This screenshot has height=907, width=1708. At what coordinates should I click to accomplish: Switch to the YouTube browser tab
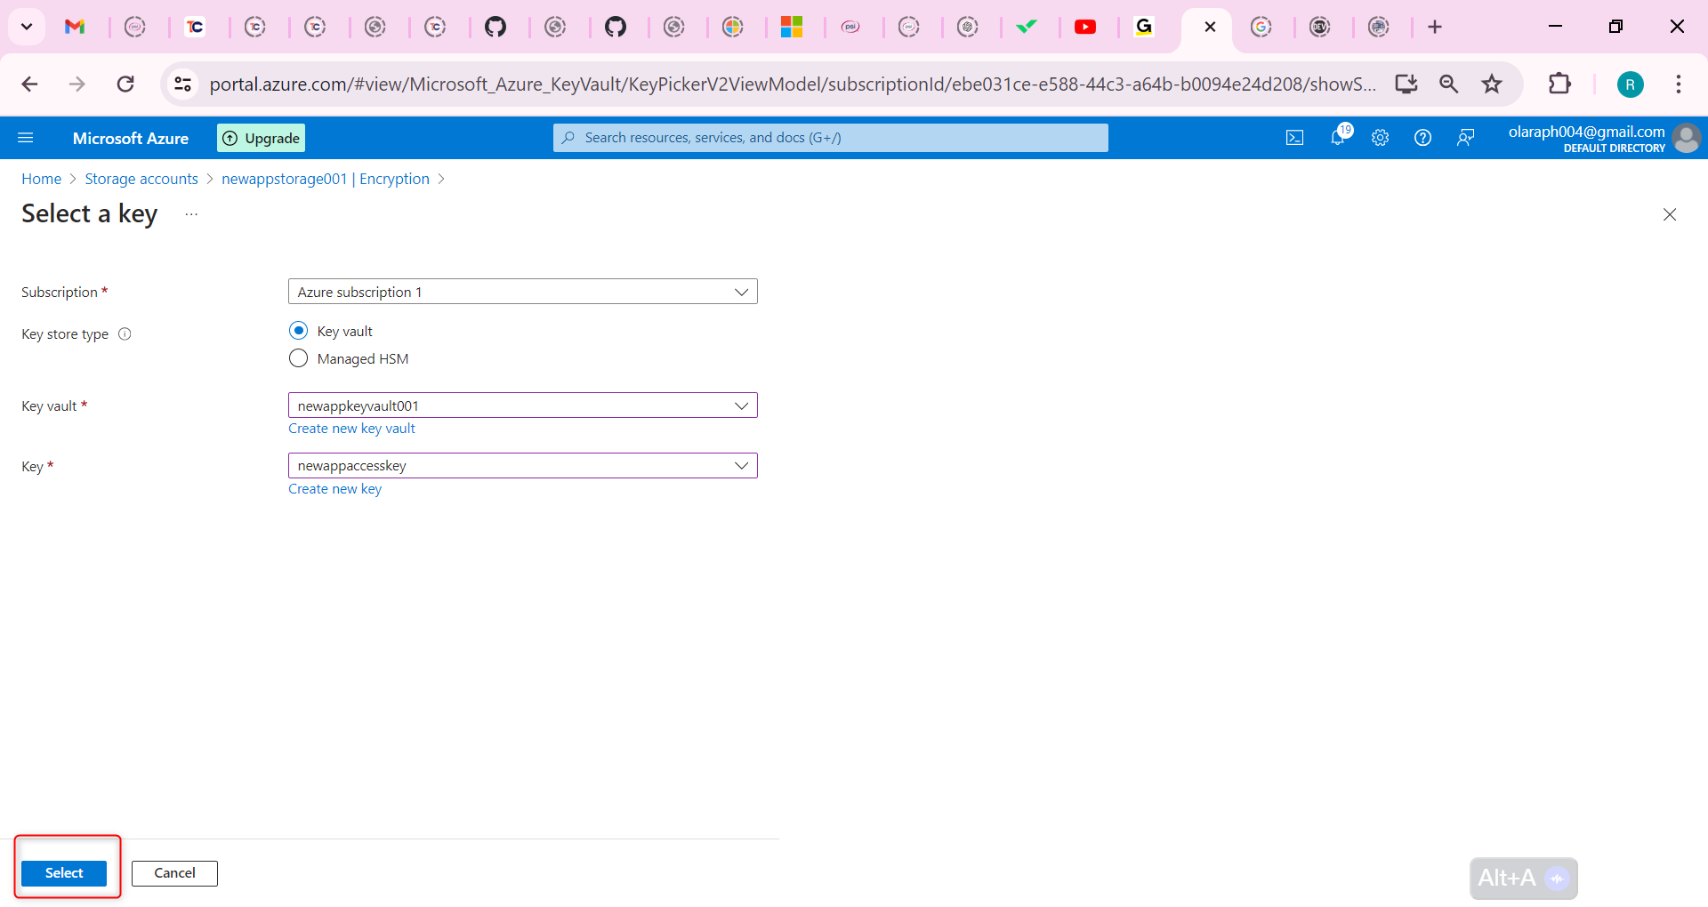(x=1085, y=27)
